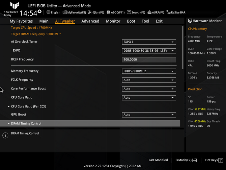This screenshot has height=170, width=226.
Task: Go to the Exit tab
Action: tap(159, 21)
